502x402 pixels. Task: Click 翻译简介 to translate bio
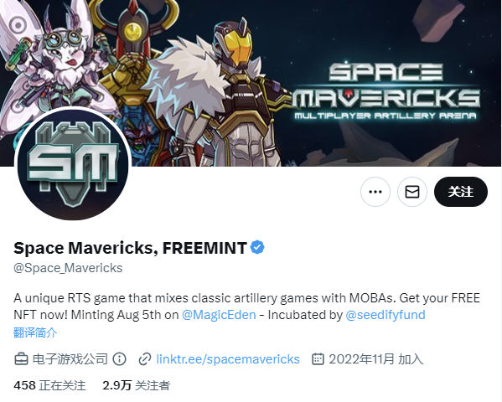tap(35, 332)
